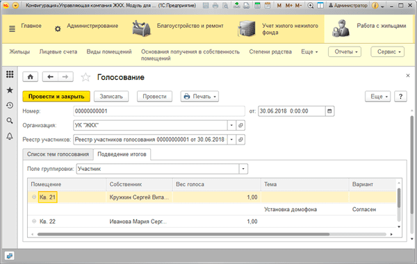Open the Сервис dropdown
Screen dimensions: 417x264
click(388, 52)
